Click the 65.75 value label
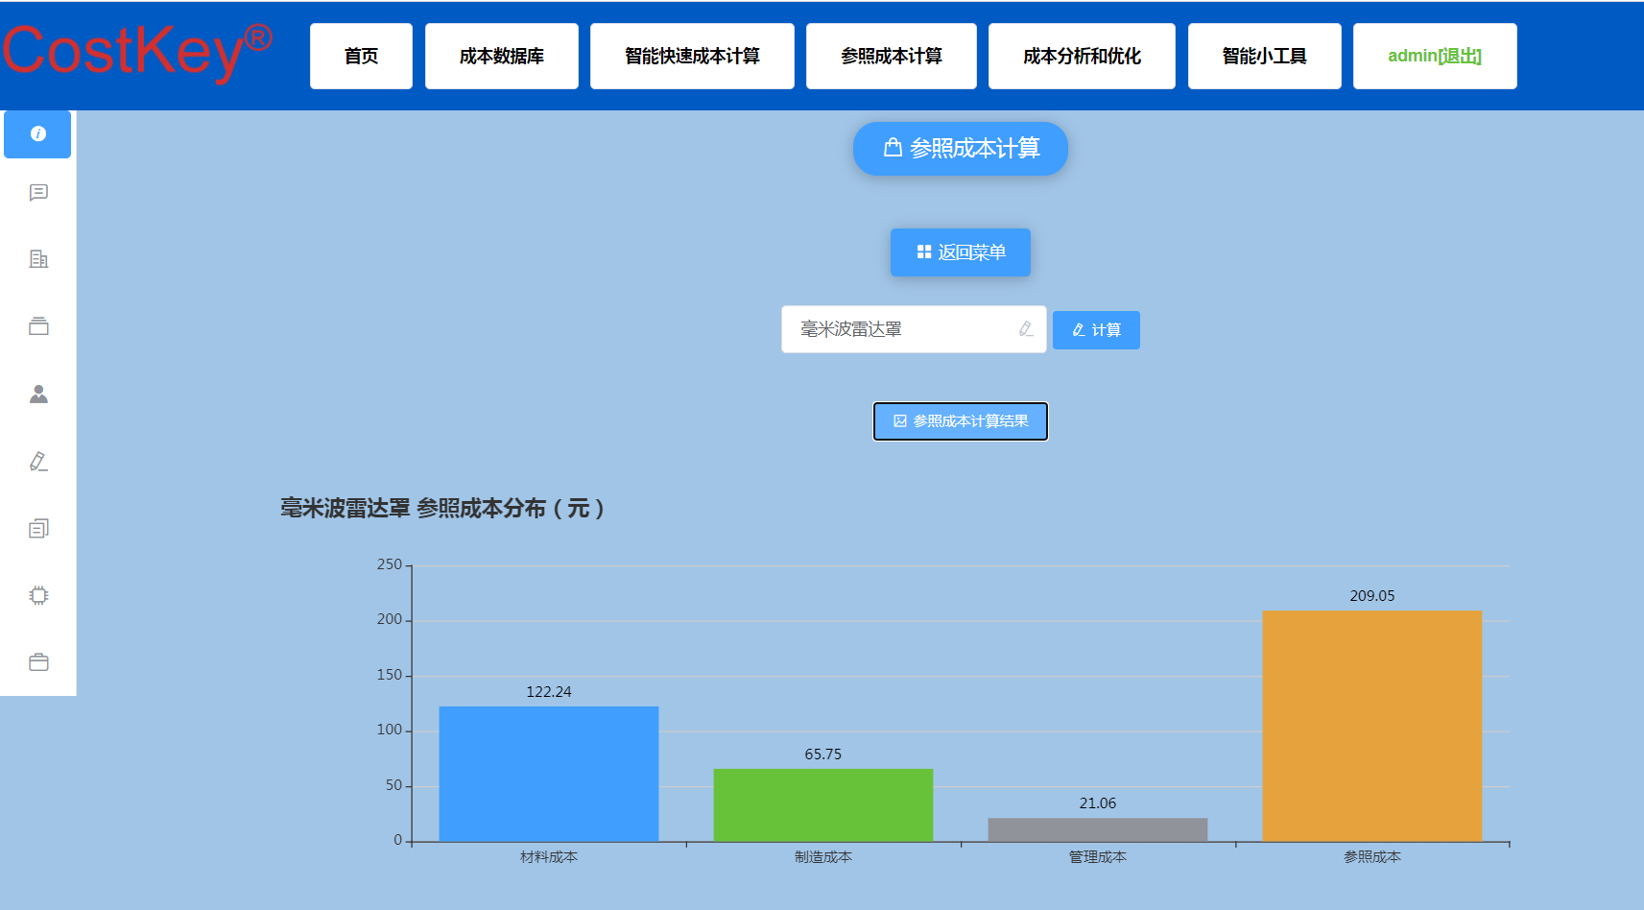Image resolution: width=1644 pixels, height=910 pixels. [x=823, y=754]
